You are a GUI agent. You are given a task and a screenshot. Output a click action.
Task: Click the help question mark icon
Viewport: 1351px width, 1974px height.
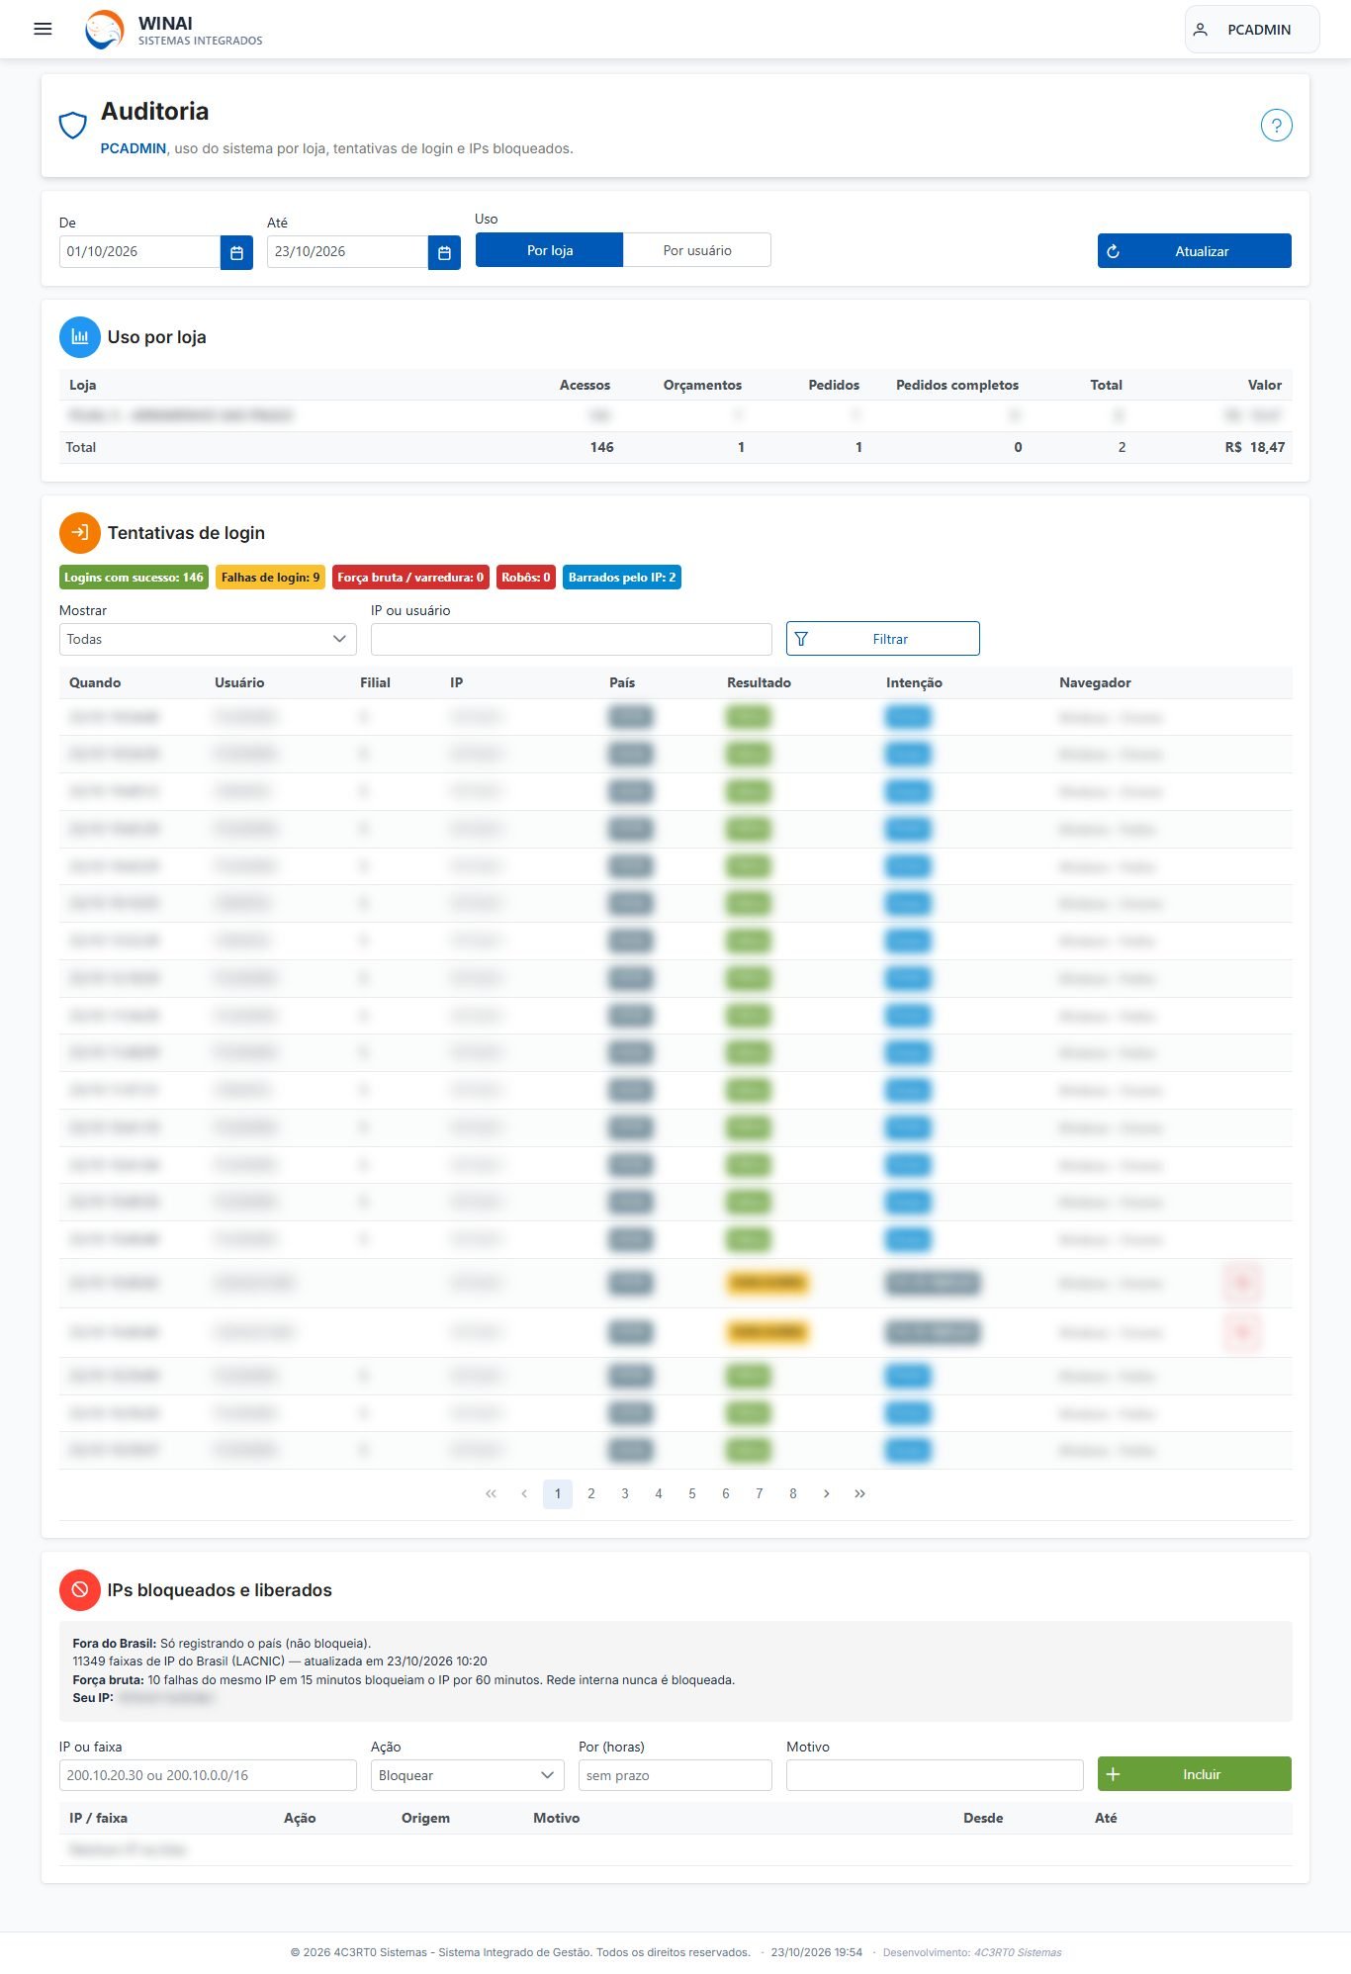tap(1276, 126)
